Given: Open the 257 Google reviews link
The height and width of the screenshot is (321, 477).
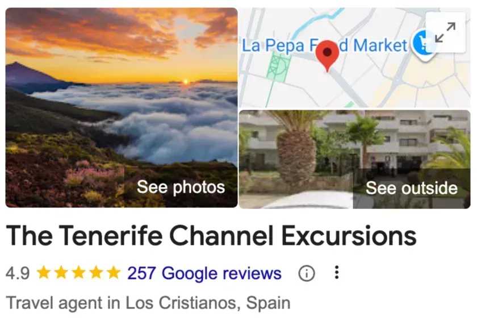Looking at the screenshot, I should [x=204, y=273].
